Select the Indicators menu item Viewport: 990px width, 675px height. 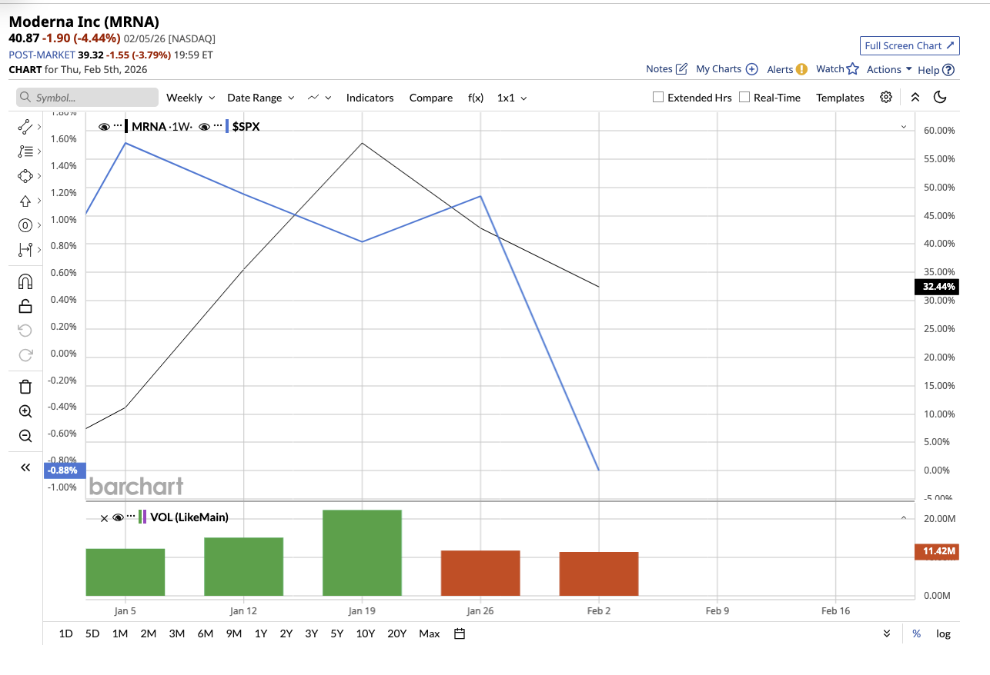[370, 98]
